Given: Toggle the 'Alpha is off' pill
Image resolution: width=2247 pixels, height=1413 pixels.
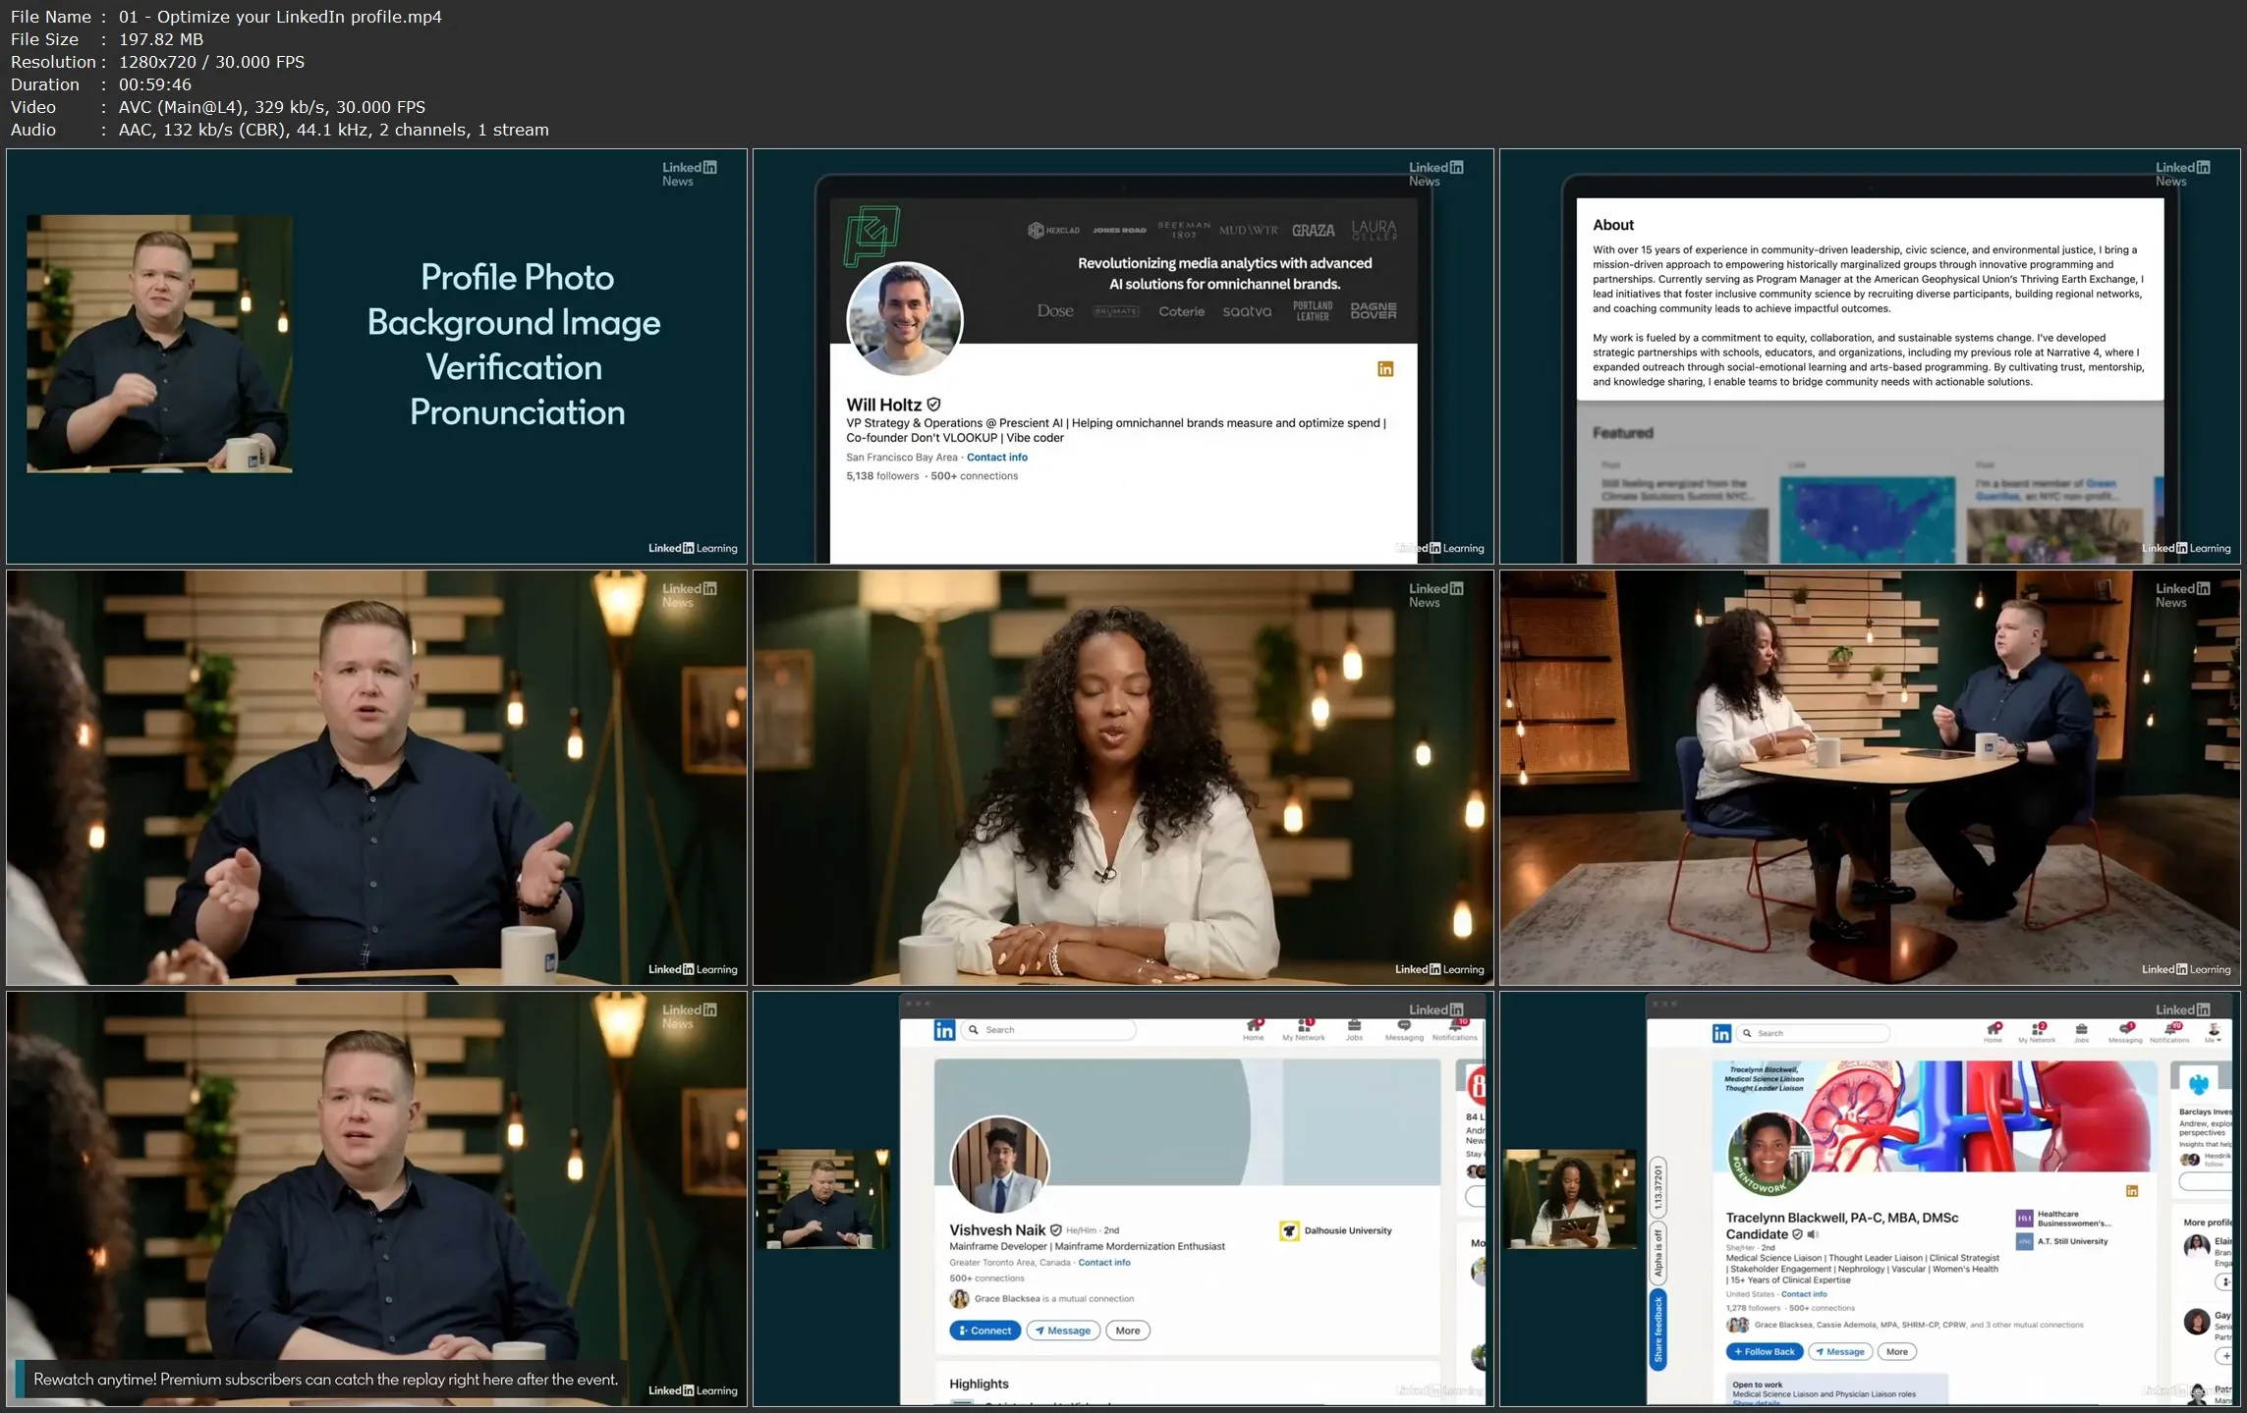Looking at the screenshot, I should [x=1657, y=1252].
